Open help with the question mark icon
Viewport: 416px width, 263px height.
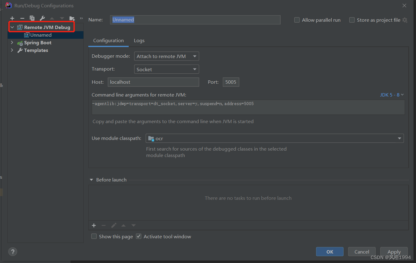coord(13,252)
